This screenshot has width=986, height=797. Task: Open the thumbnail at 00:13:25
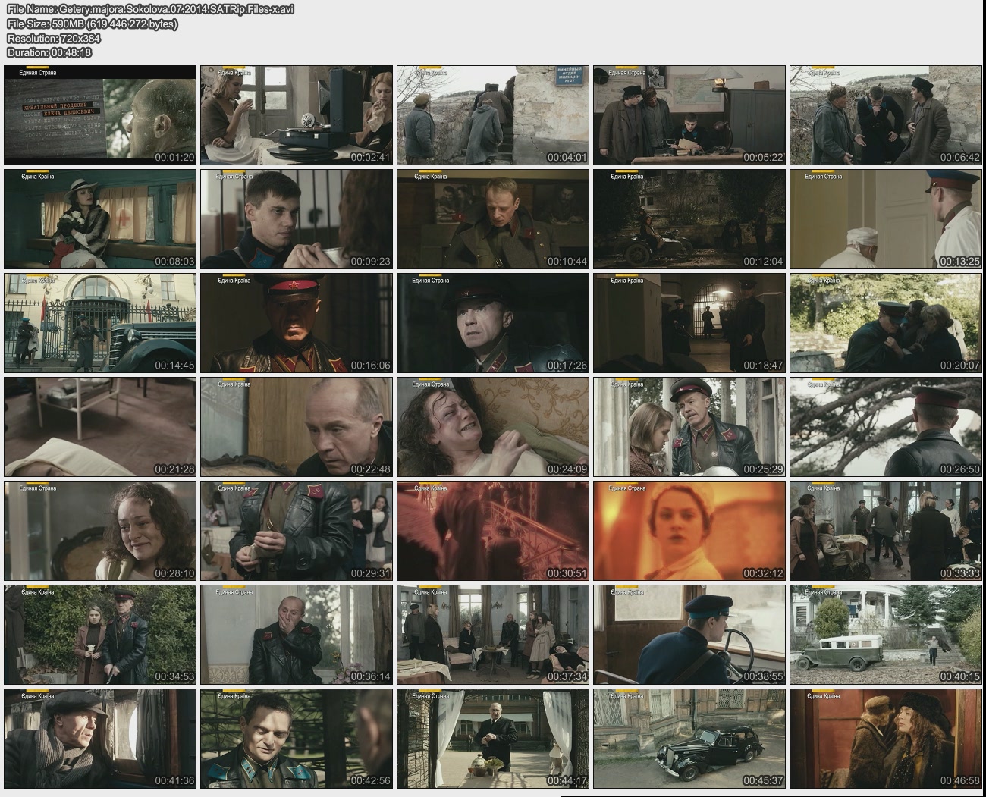point(885,219)
